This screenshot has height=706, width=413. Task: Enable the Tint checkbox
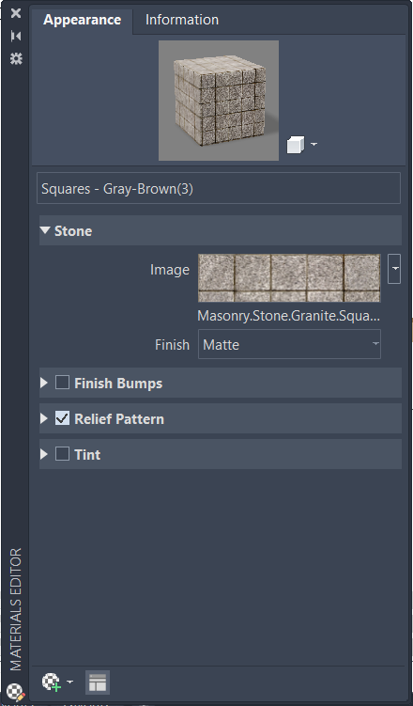[x=62, y=454]
